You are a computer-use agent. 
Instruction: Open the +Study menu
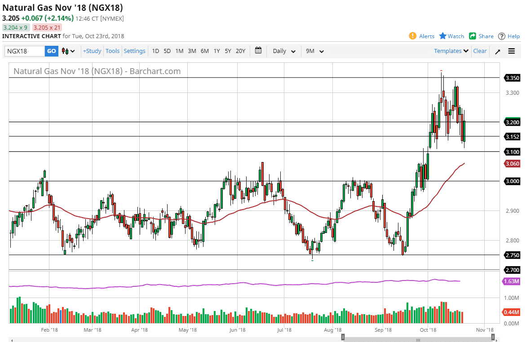(92, 51)
